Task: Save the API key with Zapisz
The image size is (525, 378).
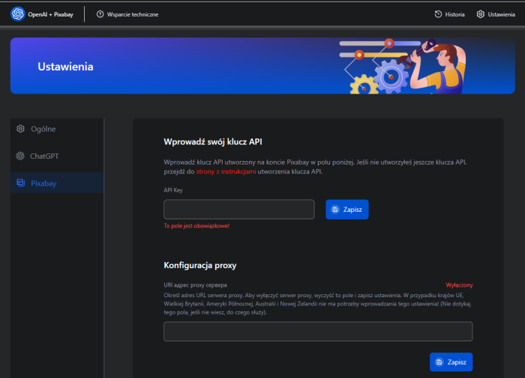Action: [x=347, y=210]
